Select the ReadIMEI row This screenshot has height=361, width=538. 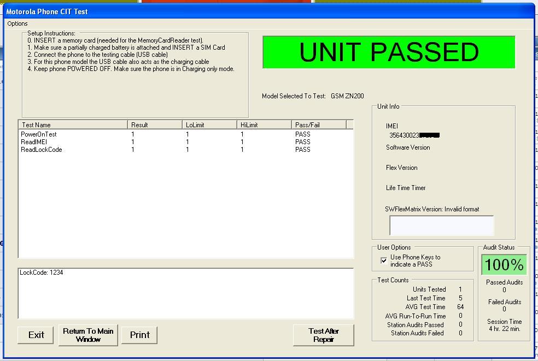(186, 142)
